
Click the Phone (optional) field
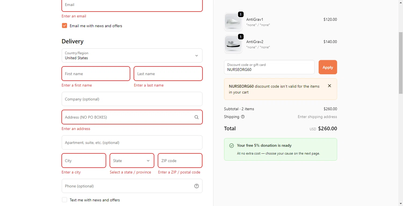(x=132, y=186)
